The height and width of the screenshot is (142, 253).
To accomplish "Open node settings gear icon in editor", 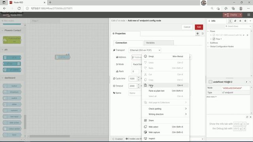I will coord(198,34).
